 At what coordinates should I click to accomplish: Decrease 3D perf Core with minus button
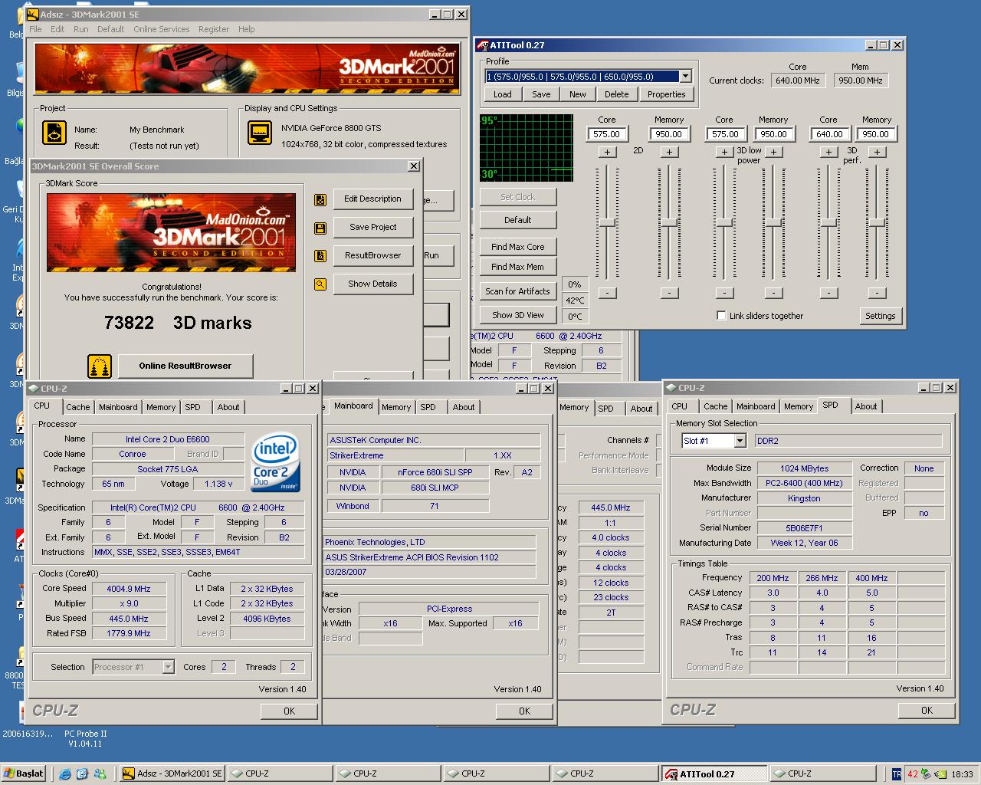[828, 293]
